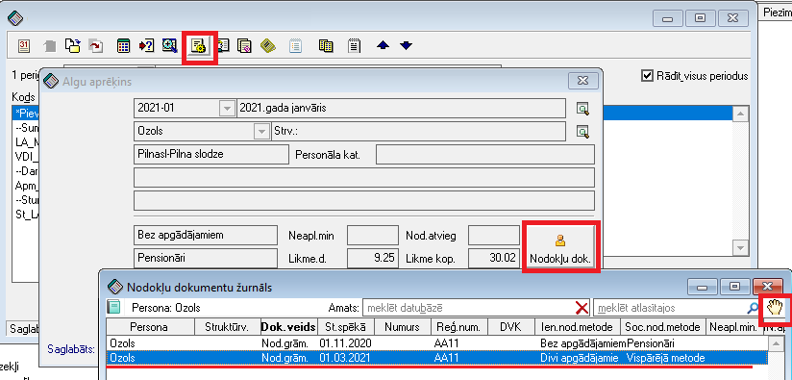The width and height of the screenshot is (792, 380).
Task: Click the Reģ.num. column header
Action: (459, 327)
